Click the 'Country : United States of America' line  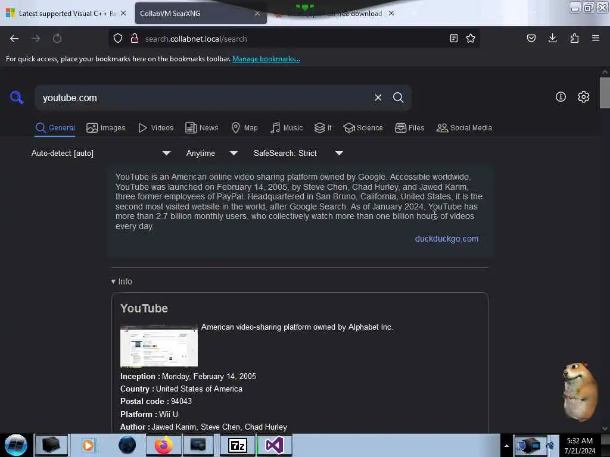181,389
